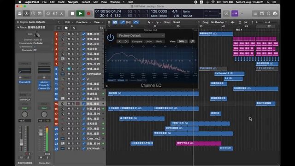Unmute track 8 with highlighted M
The height and width of the screenshot is (166, 295).
click(69, 69)
